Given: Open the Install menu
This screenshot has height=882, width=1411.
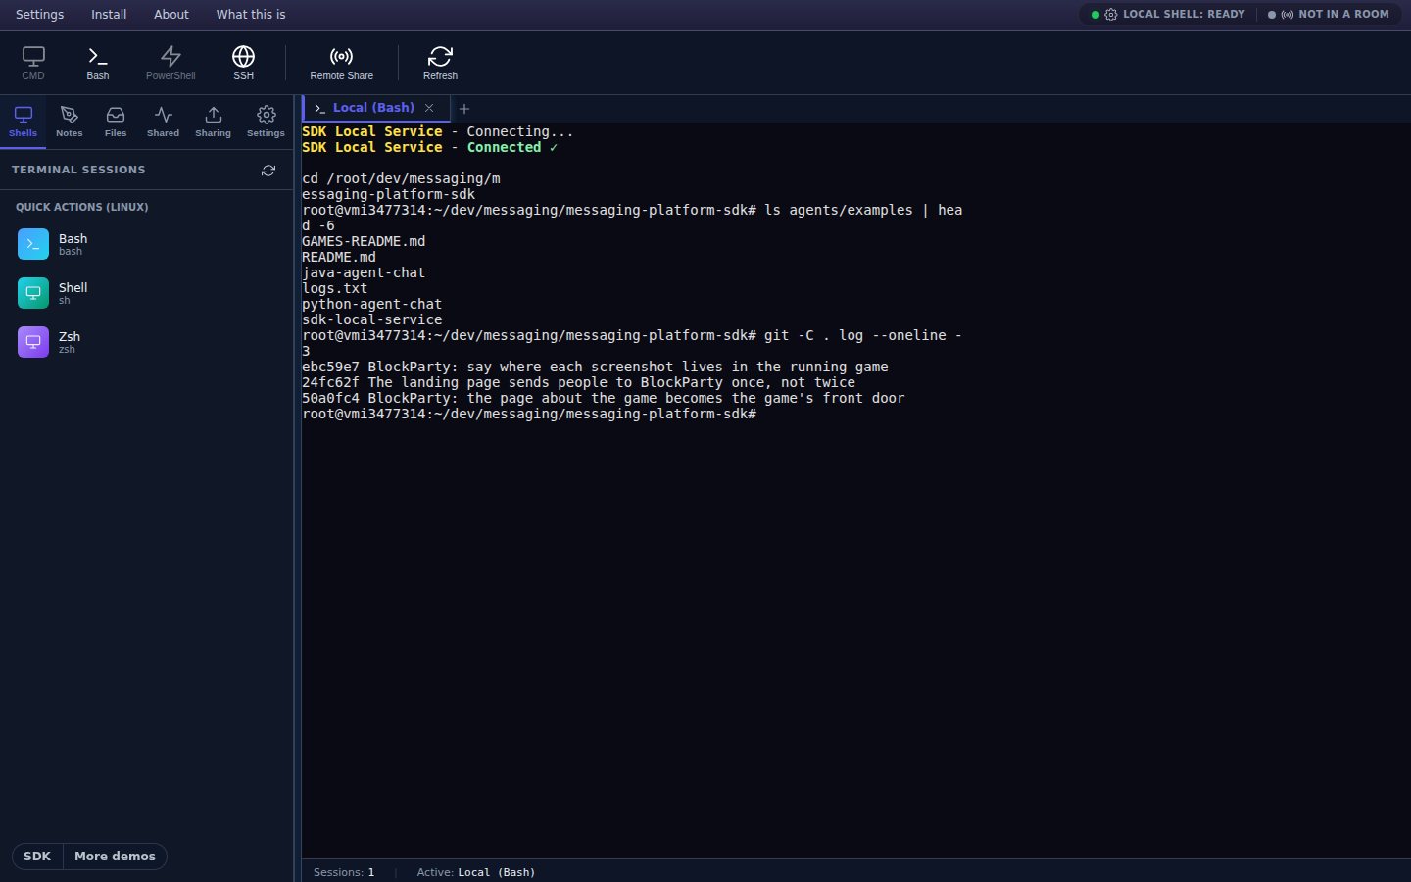Looking at the screenshot, I should coord(109,14).
